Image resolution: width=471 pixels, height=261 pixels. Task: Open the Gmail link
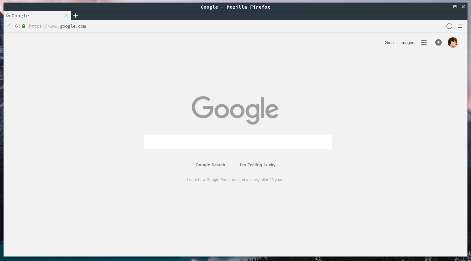point(390,42)
